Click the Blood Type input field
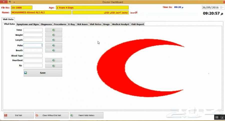Screen dimensions: 225x121 click(33, 56)
